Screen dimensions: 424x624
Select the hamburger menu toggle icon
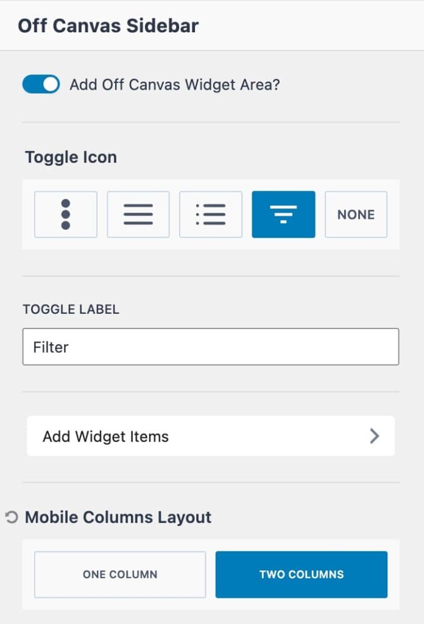[x=138, y=214]
